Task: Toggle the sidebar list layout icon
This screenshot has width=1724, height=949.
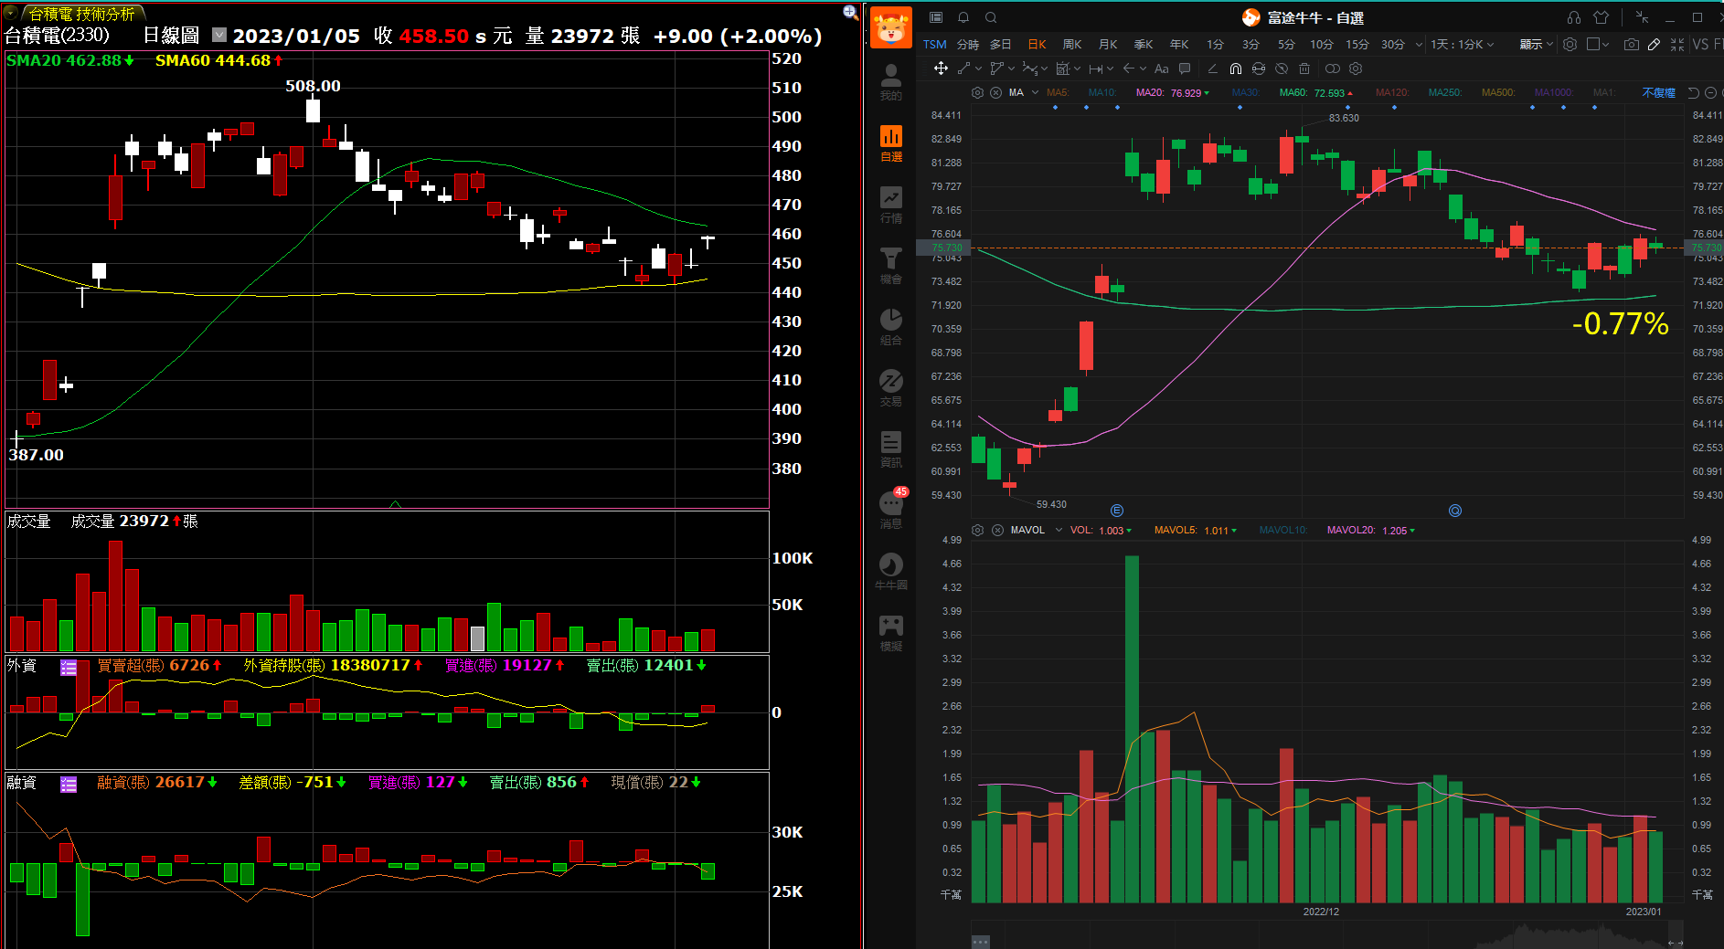Action: pyautogui.click(x=936, y=17)
